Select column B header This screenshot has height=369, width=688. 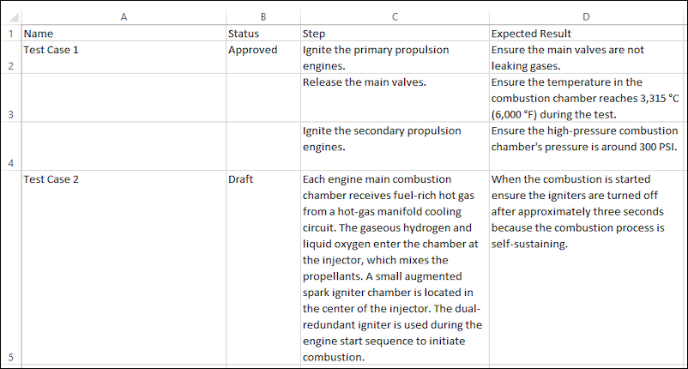coord(263,16)
